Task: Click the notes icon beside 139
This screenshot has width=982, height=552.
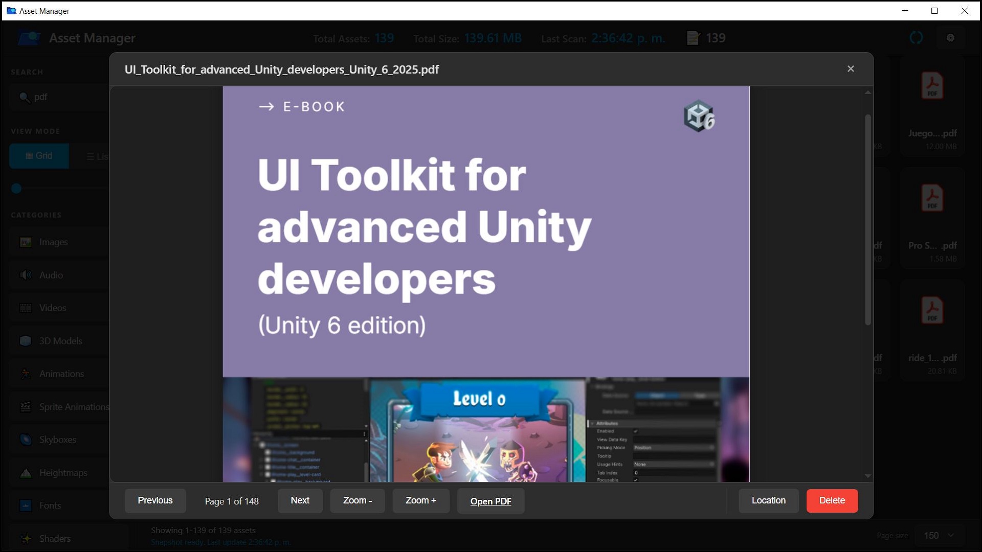Action: [693, 38]
